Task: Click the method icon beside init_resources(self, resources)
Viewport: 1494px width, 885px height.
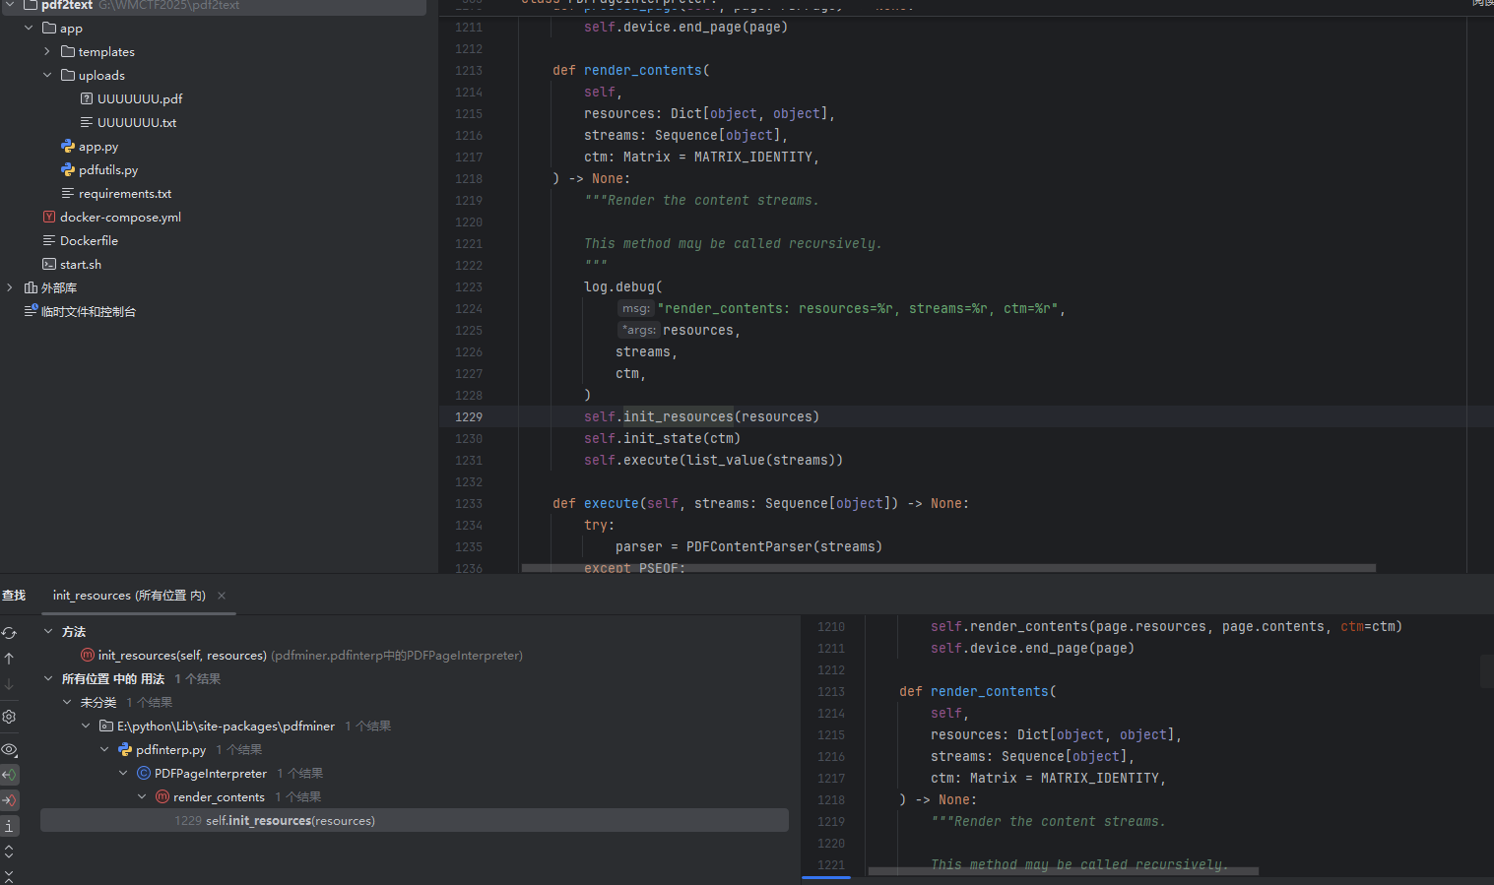Action: [x=88, y=655]
